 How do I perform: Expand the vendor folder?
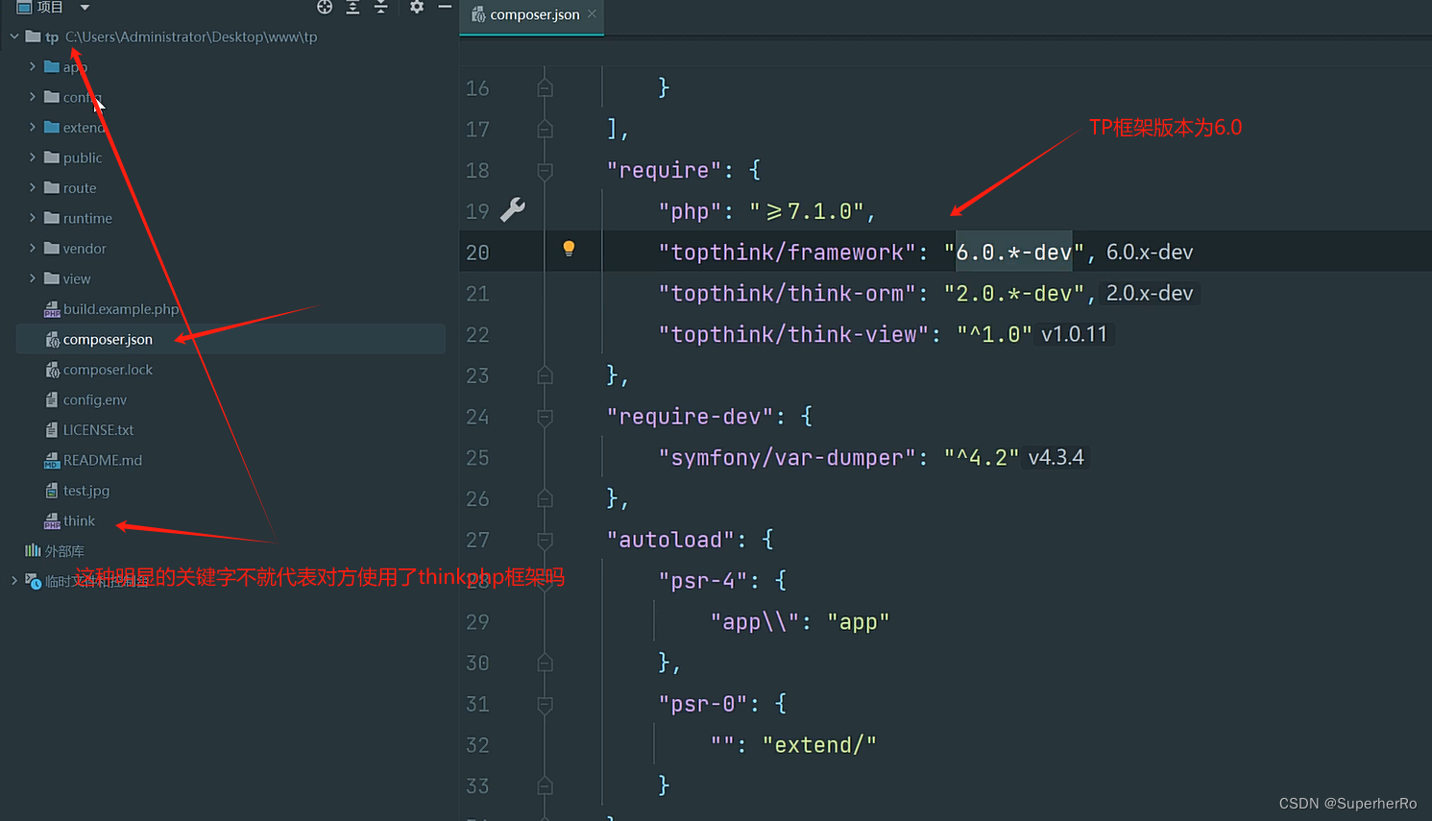pos(33,248)
